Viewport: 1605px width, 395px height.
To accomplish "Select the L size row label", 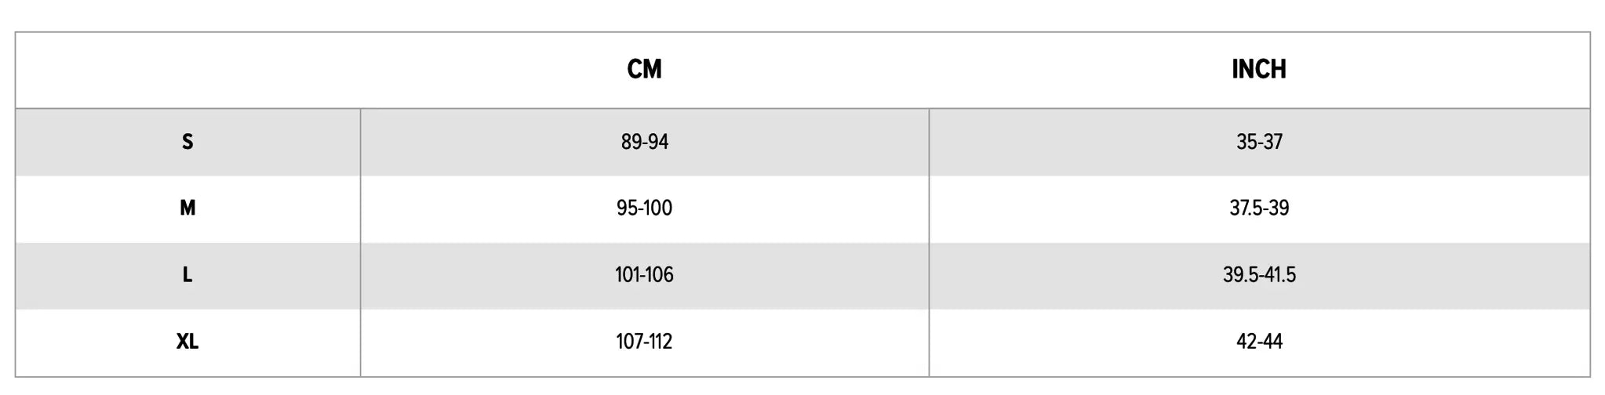I will pyautogui.click(x=187, y=275).
